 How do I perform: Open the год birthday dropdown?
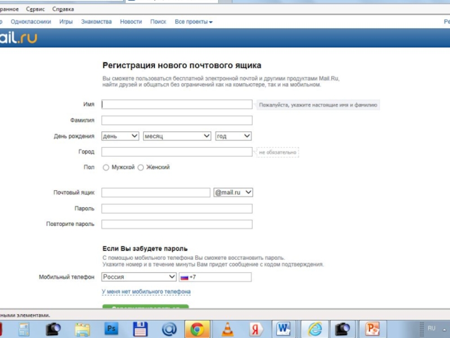233,136
